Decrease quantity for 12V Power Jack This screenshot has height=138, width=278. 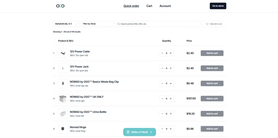(x=162, y=68)
